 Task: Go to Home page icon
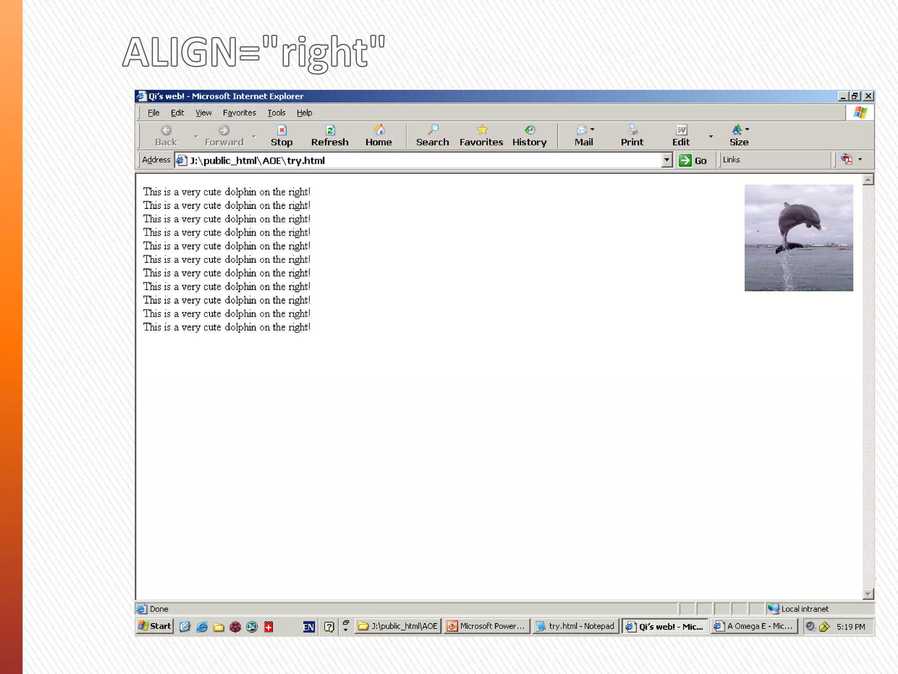(x=379, y=130)
